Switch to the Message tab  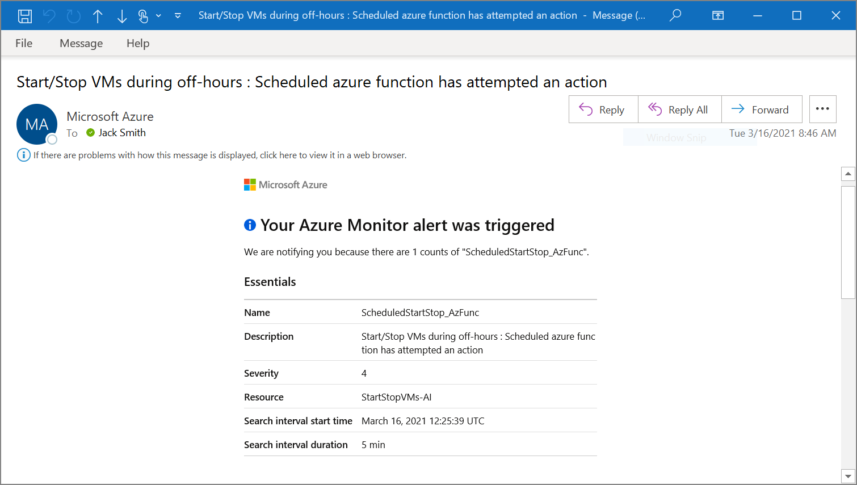[81, 43]
